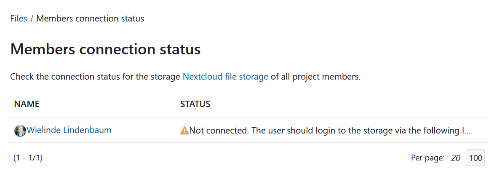
Task: Click the NAME column header
Action: coord(27,104)
